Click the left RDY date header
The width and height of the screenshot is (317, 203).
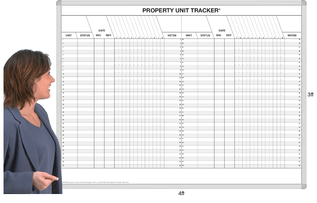tap(109, 36)
